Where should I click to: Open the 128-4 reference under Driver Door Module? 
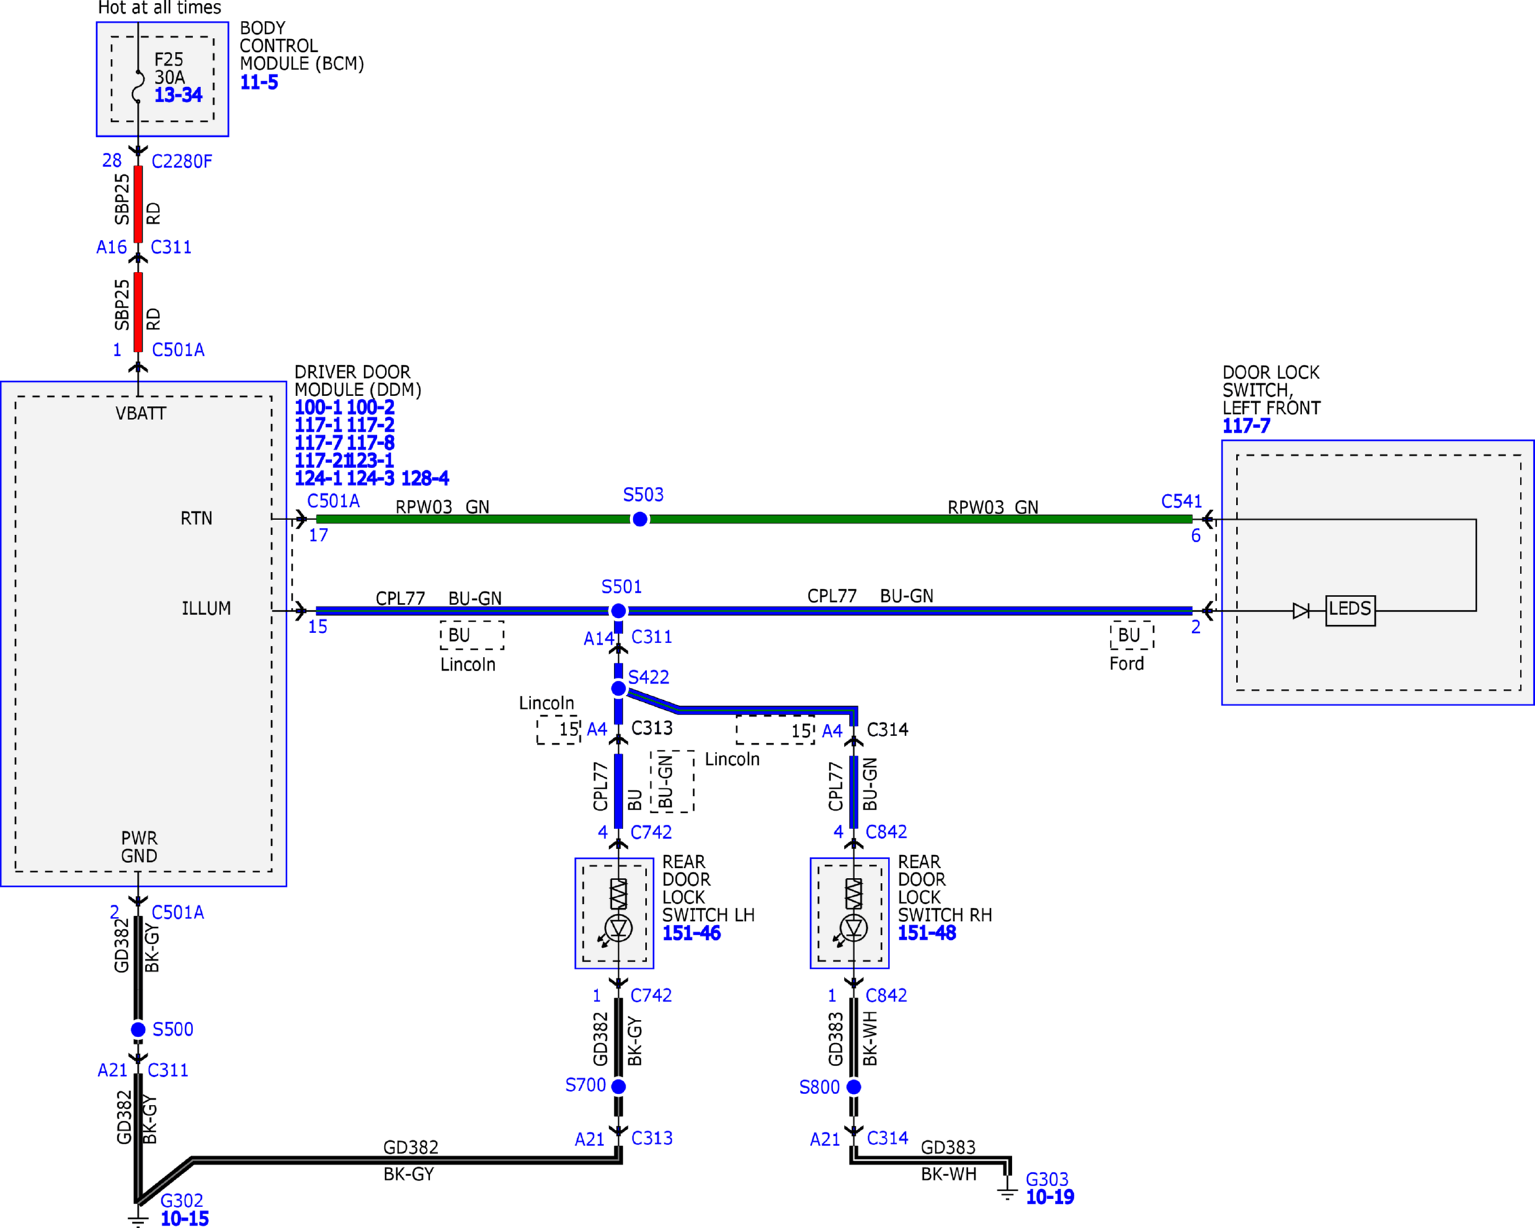[425, 478]
